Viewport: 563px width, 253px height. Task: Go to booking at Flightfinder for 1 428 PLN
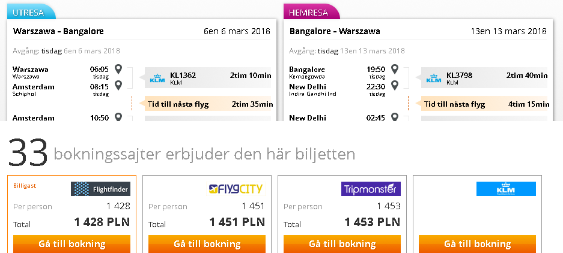tap(72, 244)
